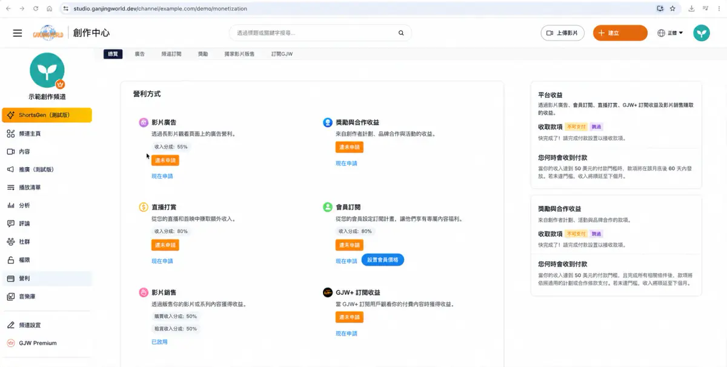Open the browser downloads icon
The height and width of the screenshot is (367, 727).
click(x=692, y=8)
